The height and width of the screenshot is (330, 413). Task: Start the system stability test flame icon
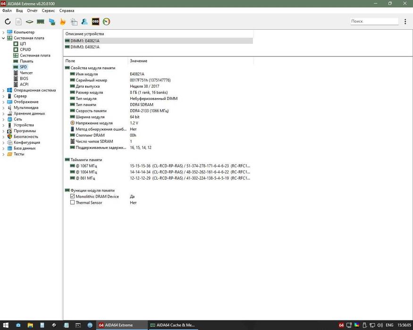coord(63,22)
